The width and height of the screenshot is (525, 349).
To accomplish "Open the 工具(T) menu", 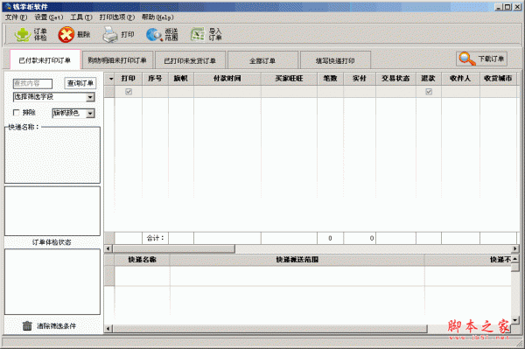I will click(81, 17).
